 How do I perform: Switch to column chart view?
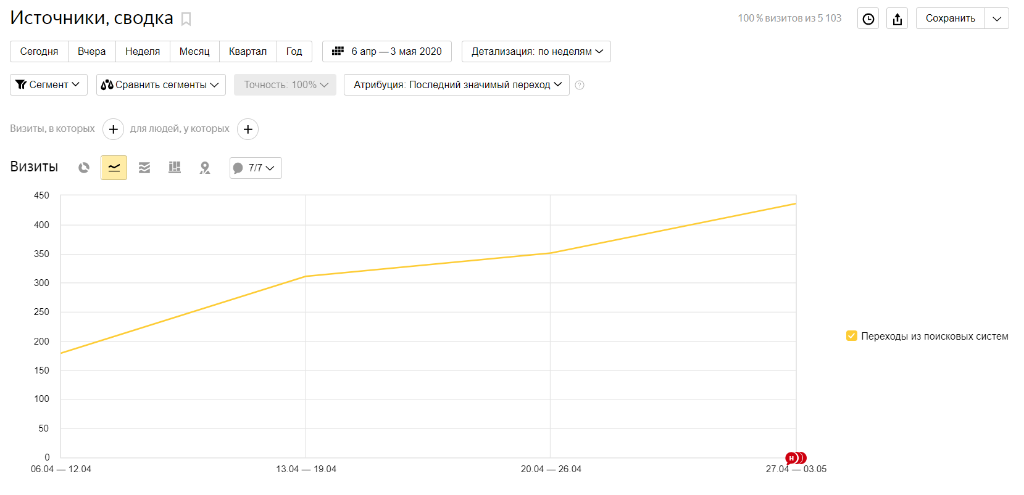click(x=175, y=168)
